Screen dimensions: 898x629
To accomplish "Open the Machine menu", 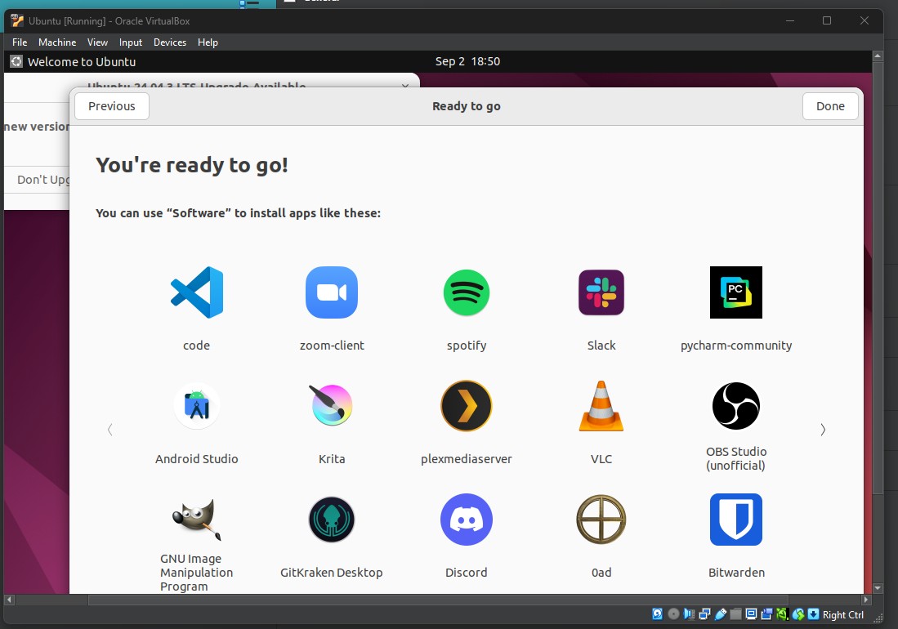I will 57,42.
